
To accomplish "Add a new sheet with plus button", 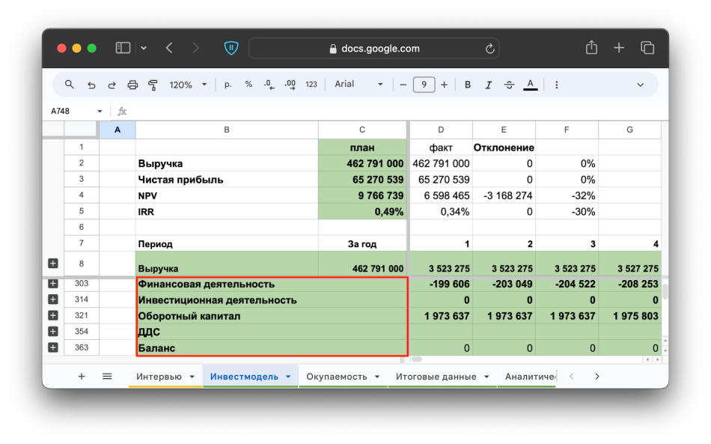I will click(82, 377).
